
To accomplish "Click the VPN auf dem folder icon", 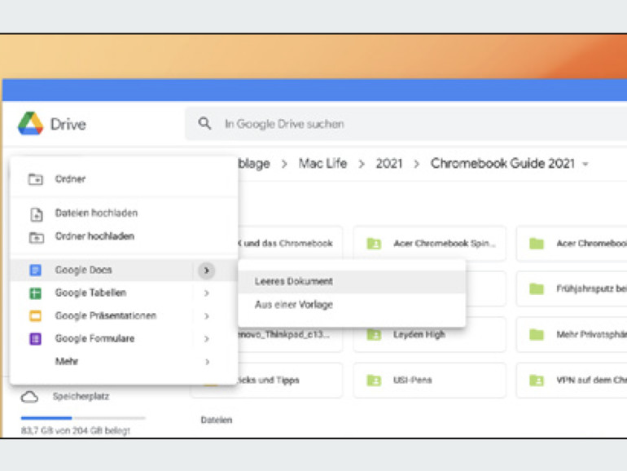I will pos(537,381).
